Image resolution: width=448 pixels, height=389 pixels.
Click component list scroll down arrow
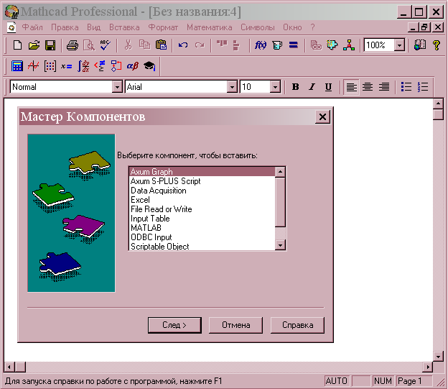click(280, 245)
